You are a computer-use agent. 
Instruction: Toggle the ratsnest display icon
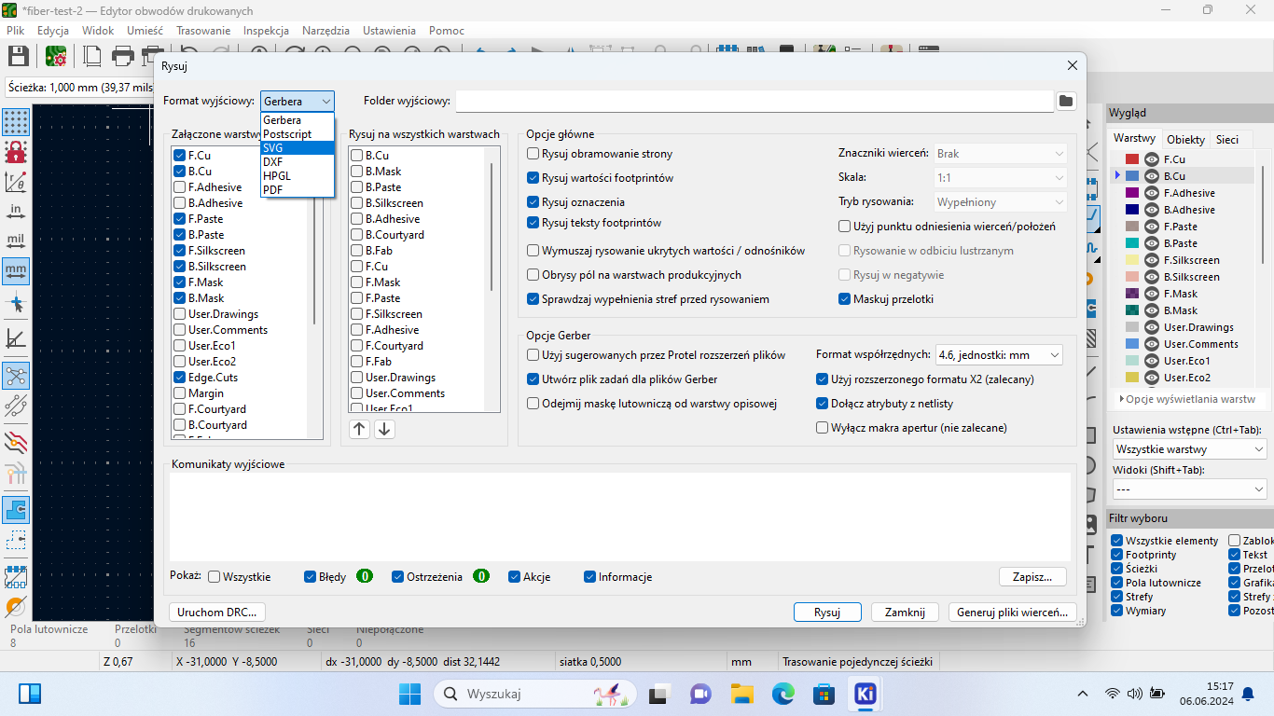pos(16,376)
